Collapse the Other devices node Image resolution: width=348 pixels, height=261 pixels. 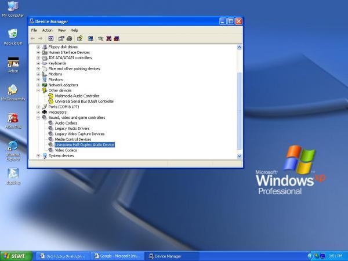(38, 90)
